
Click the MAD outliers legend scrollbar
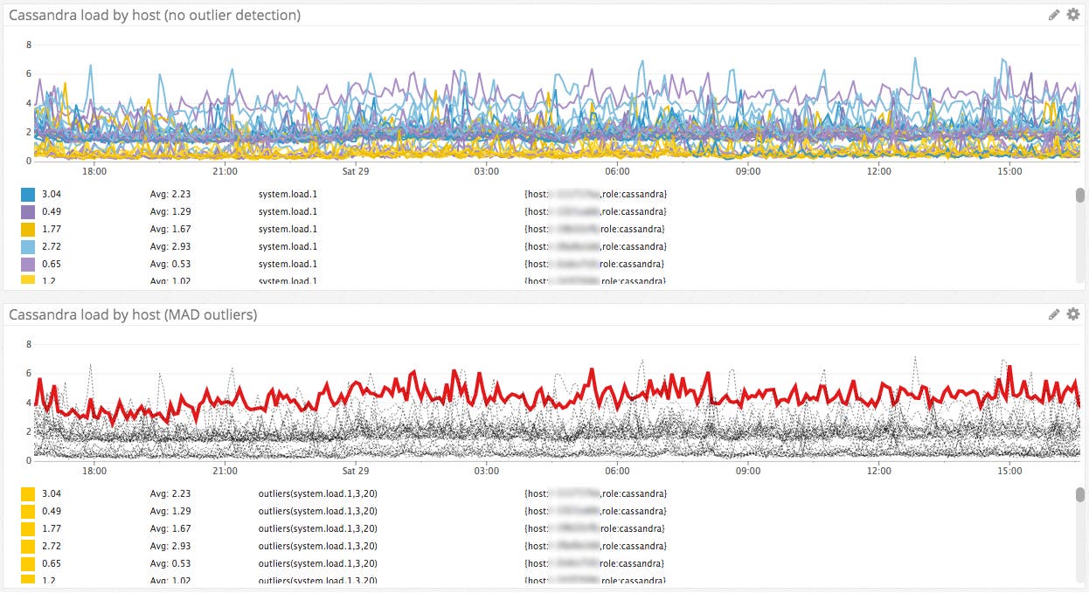pyautogui.click(x=1079, y=495)
